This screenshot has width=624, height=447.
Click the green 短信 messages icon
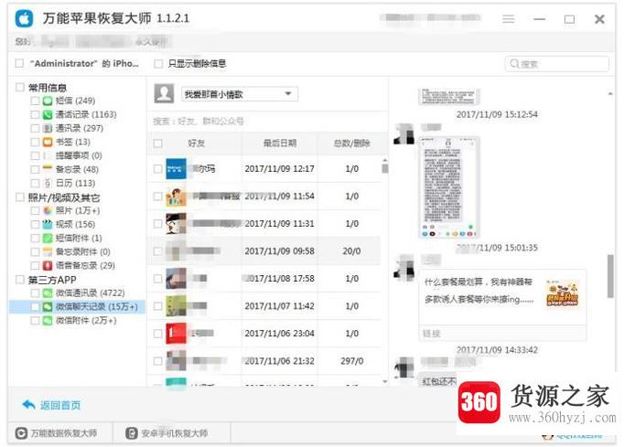[48, 101]
